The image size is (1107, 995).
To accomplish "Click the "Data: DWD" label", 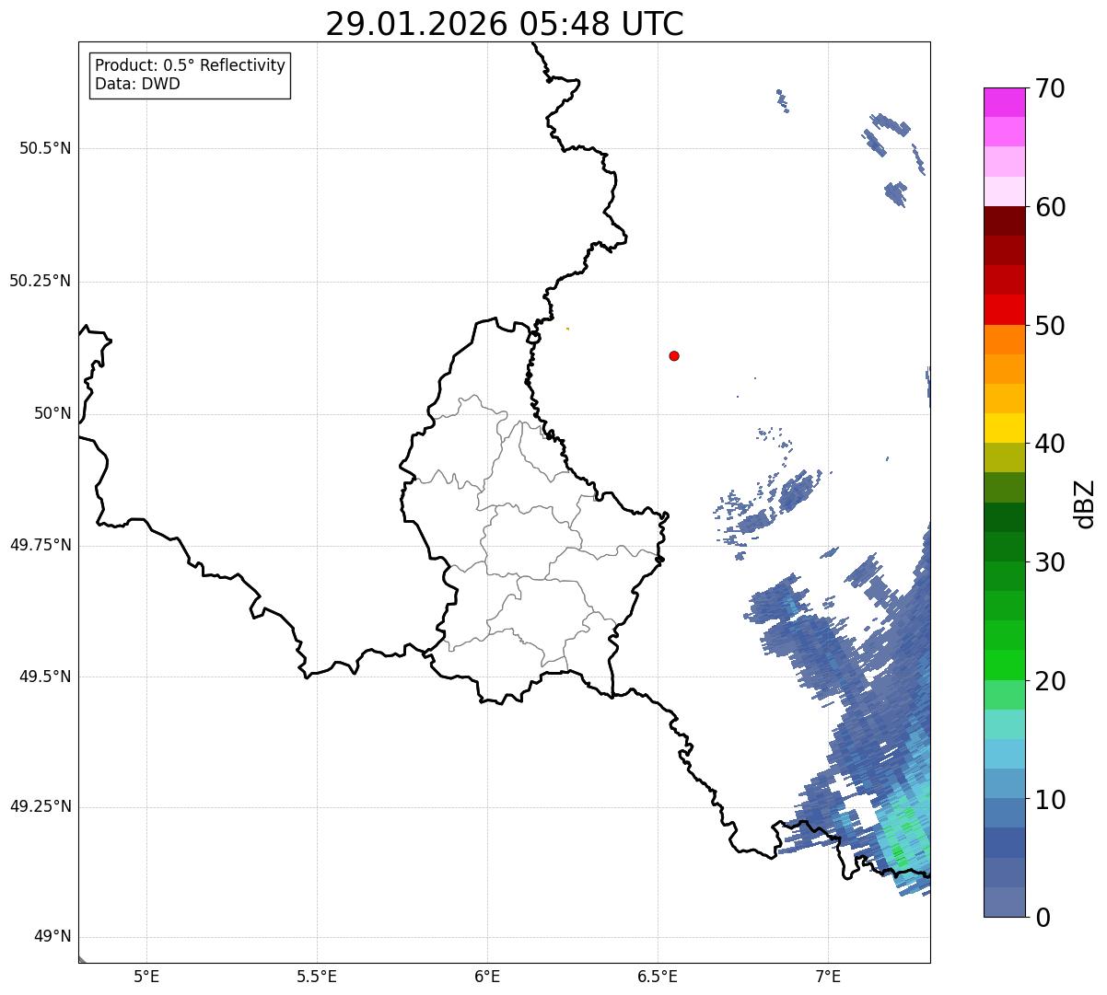I will [x=138, y=84].
